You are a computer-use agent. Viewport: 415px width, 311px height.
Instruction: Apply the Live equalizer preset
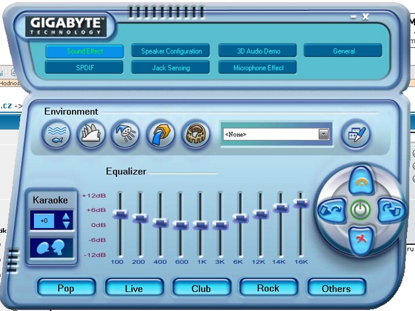(134, 288)
